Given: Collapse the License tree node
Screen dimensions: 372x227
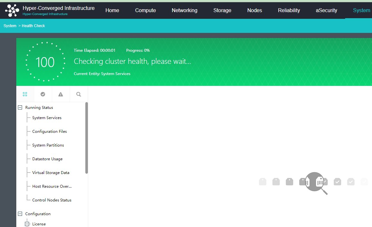Looking at the screenshot, I should point(27,224).
